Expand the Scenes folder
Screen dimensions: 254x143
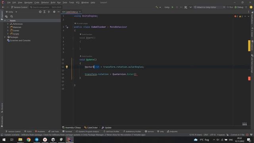[x=8, y=31]
